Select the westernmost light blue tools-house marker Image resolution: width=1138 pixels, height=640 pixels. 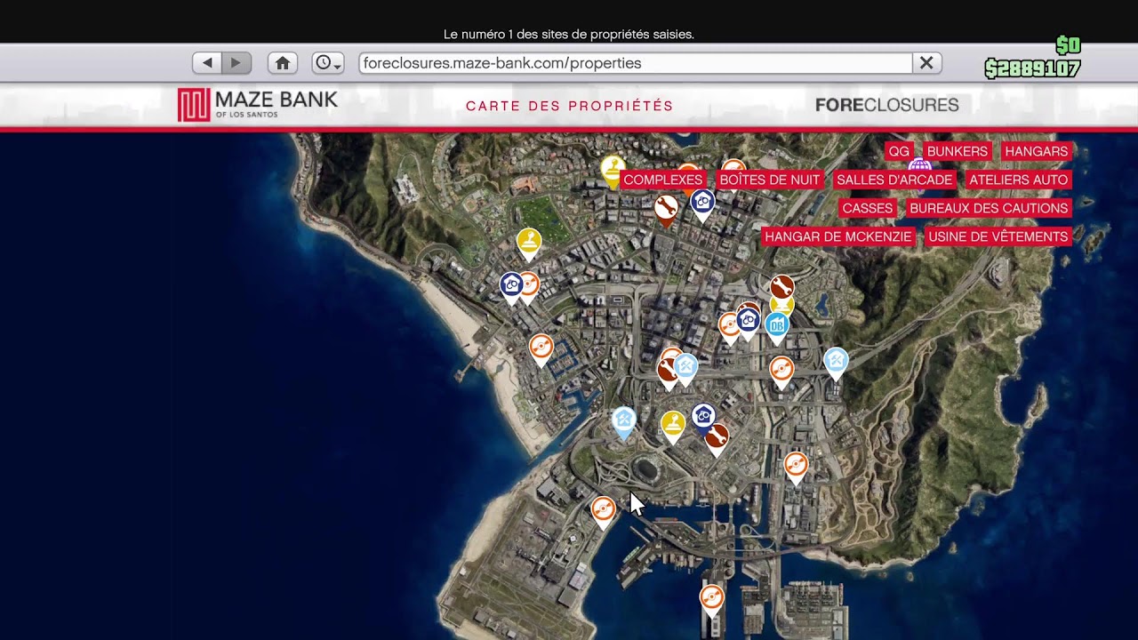(x=624, y=423)
